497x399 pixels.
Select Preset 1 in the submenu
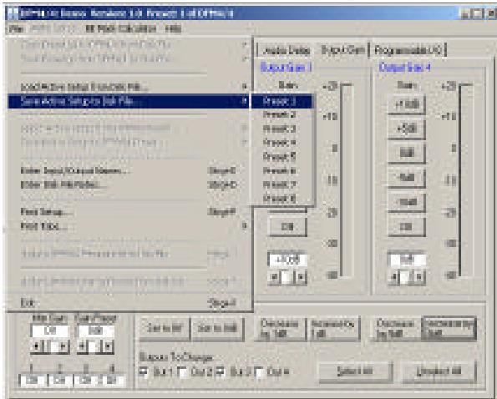coord(282,101)
